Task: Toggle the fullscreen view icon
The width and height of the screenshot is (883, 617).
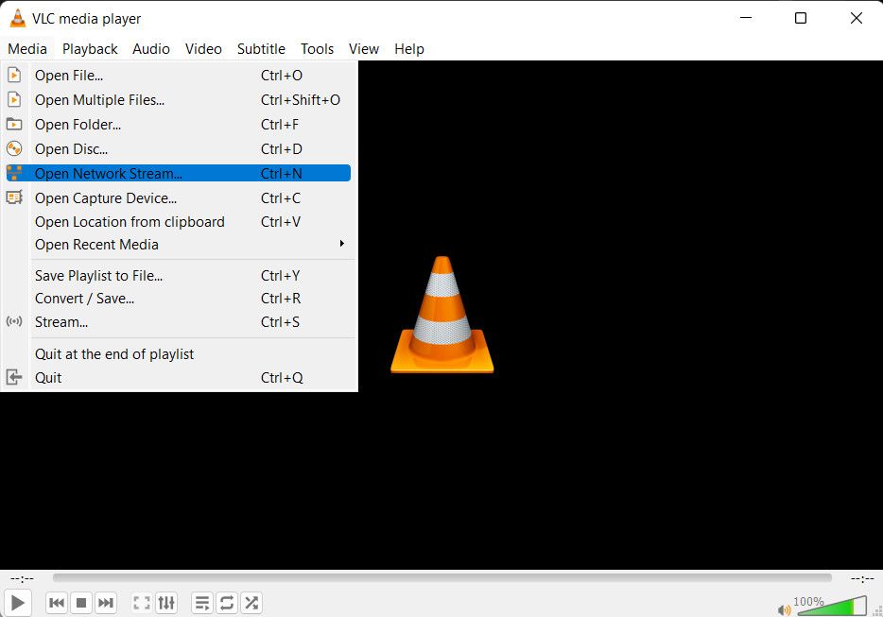Action: (x=142, y=602)
